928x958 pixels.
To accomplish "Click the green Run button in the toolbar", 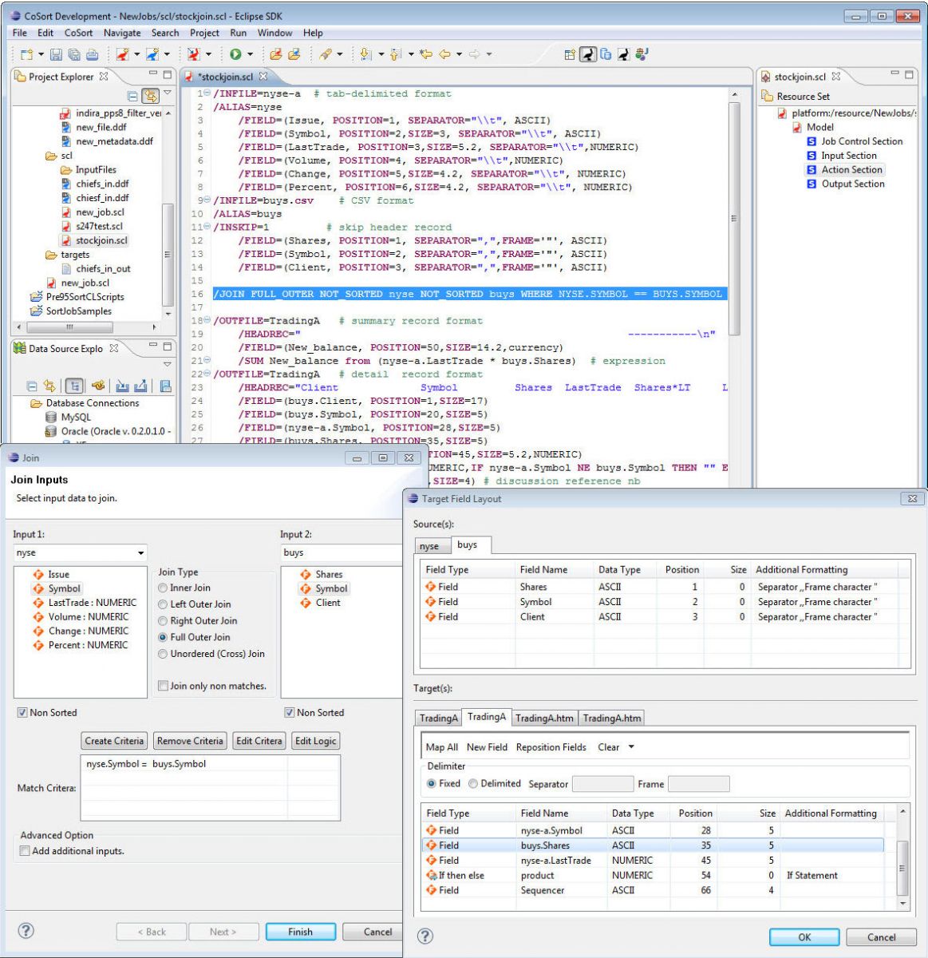I will 235,54.
